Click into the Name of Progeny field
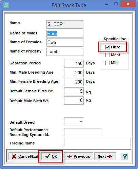This screenshot has height=169, width=138. 65,52
